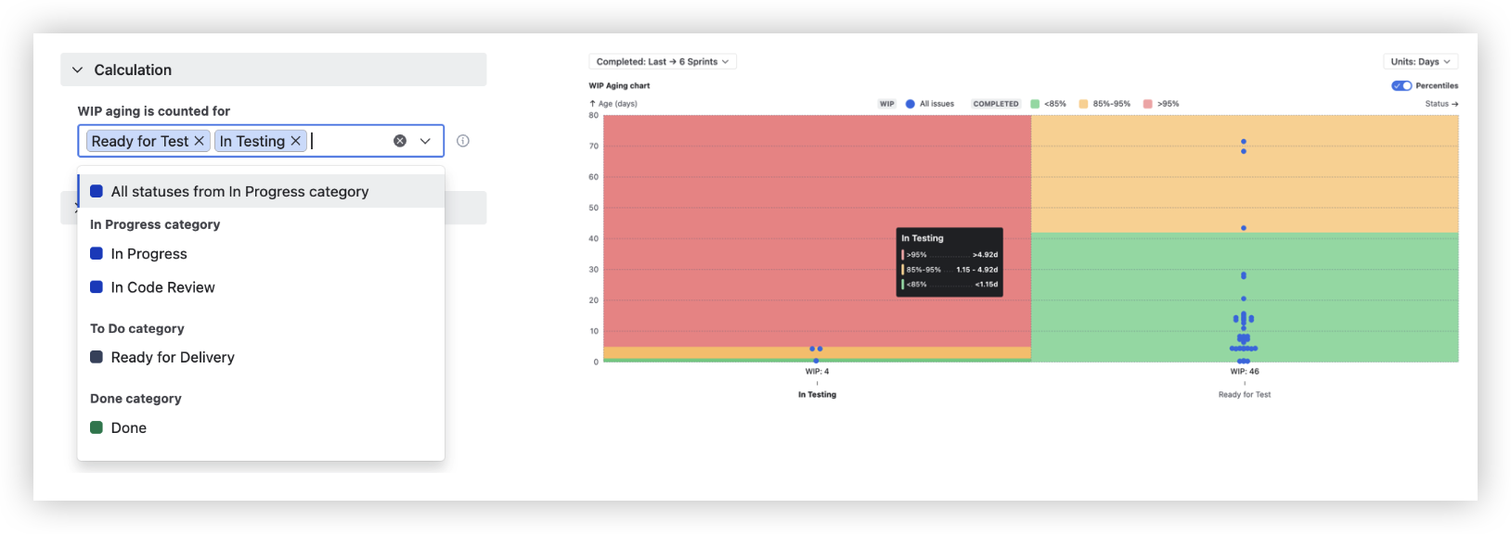
Task: Click the Age (days) axis label
Action: (613, 104)
